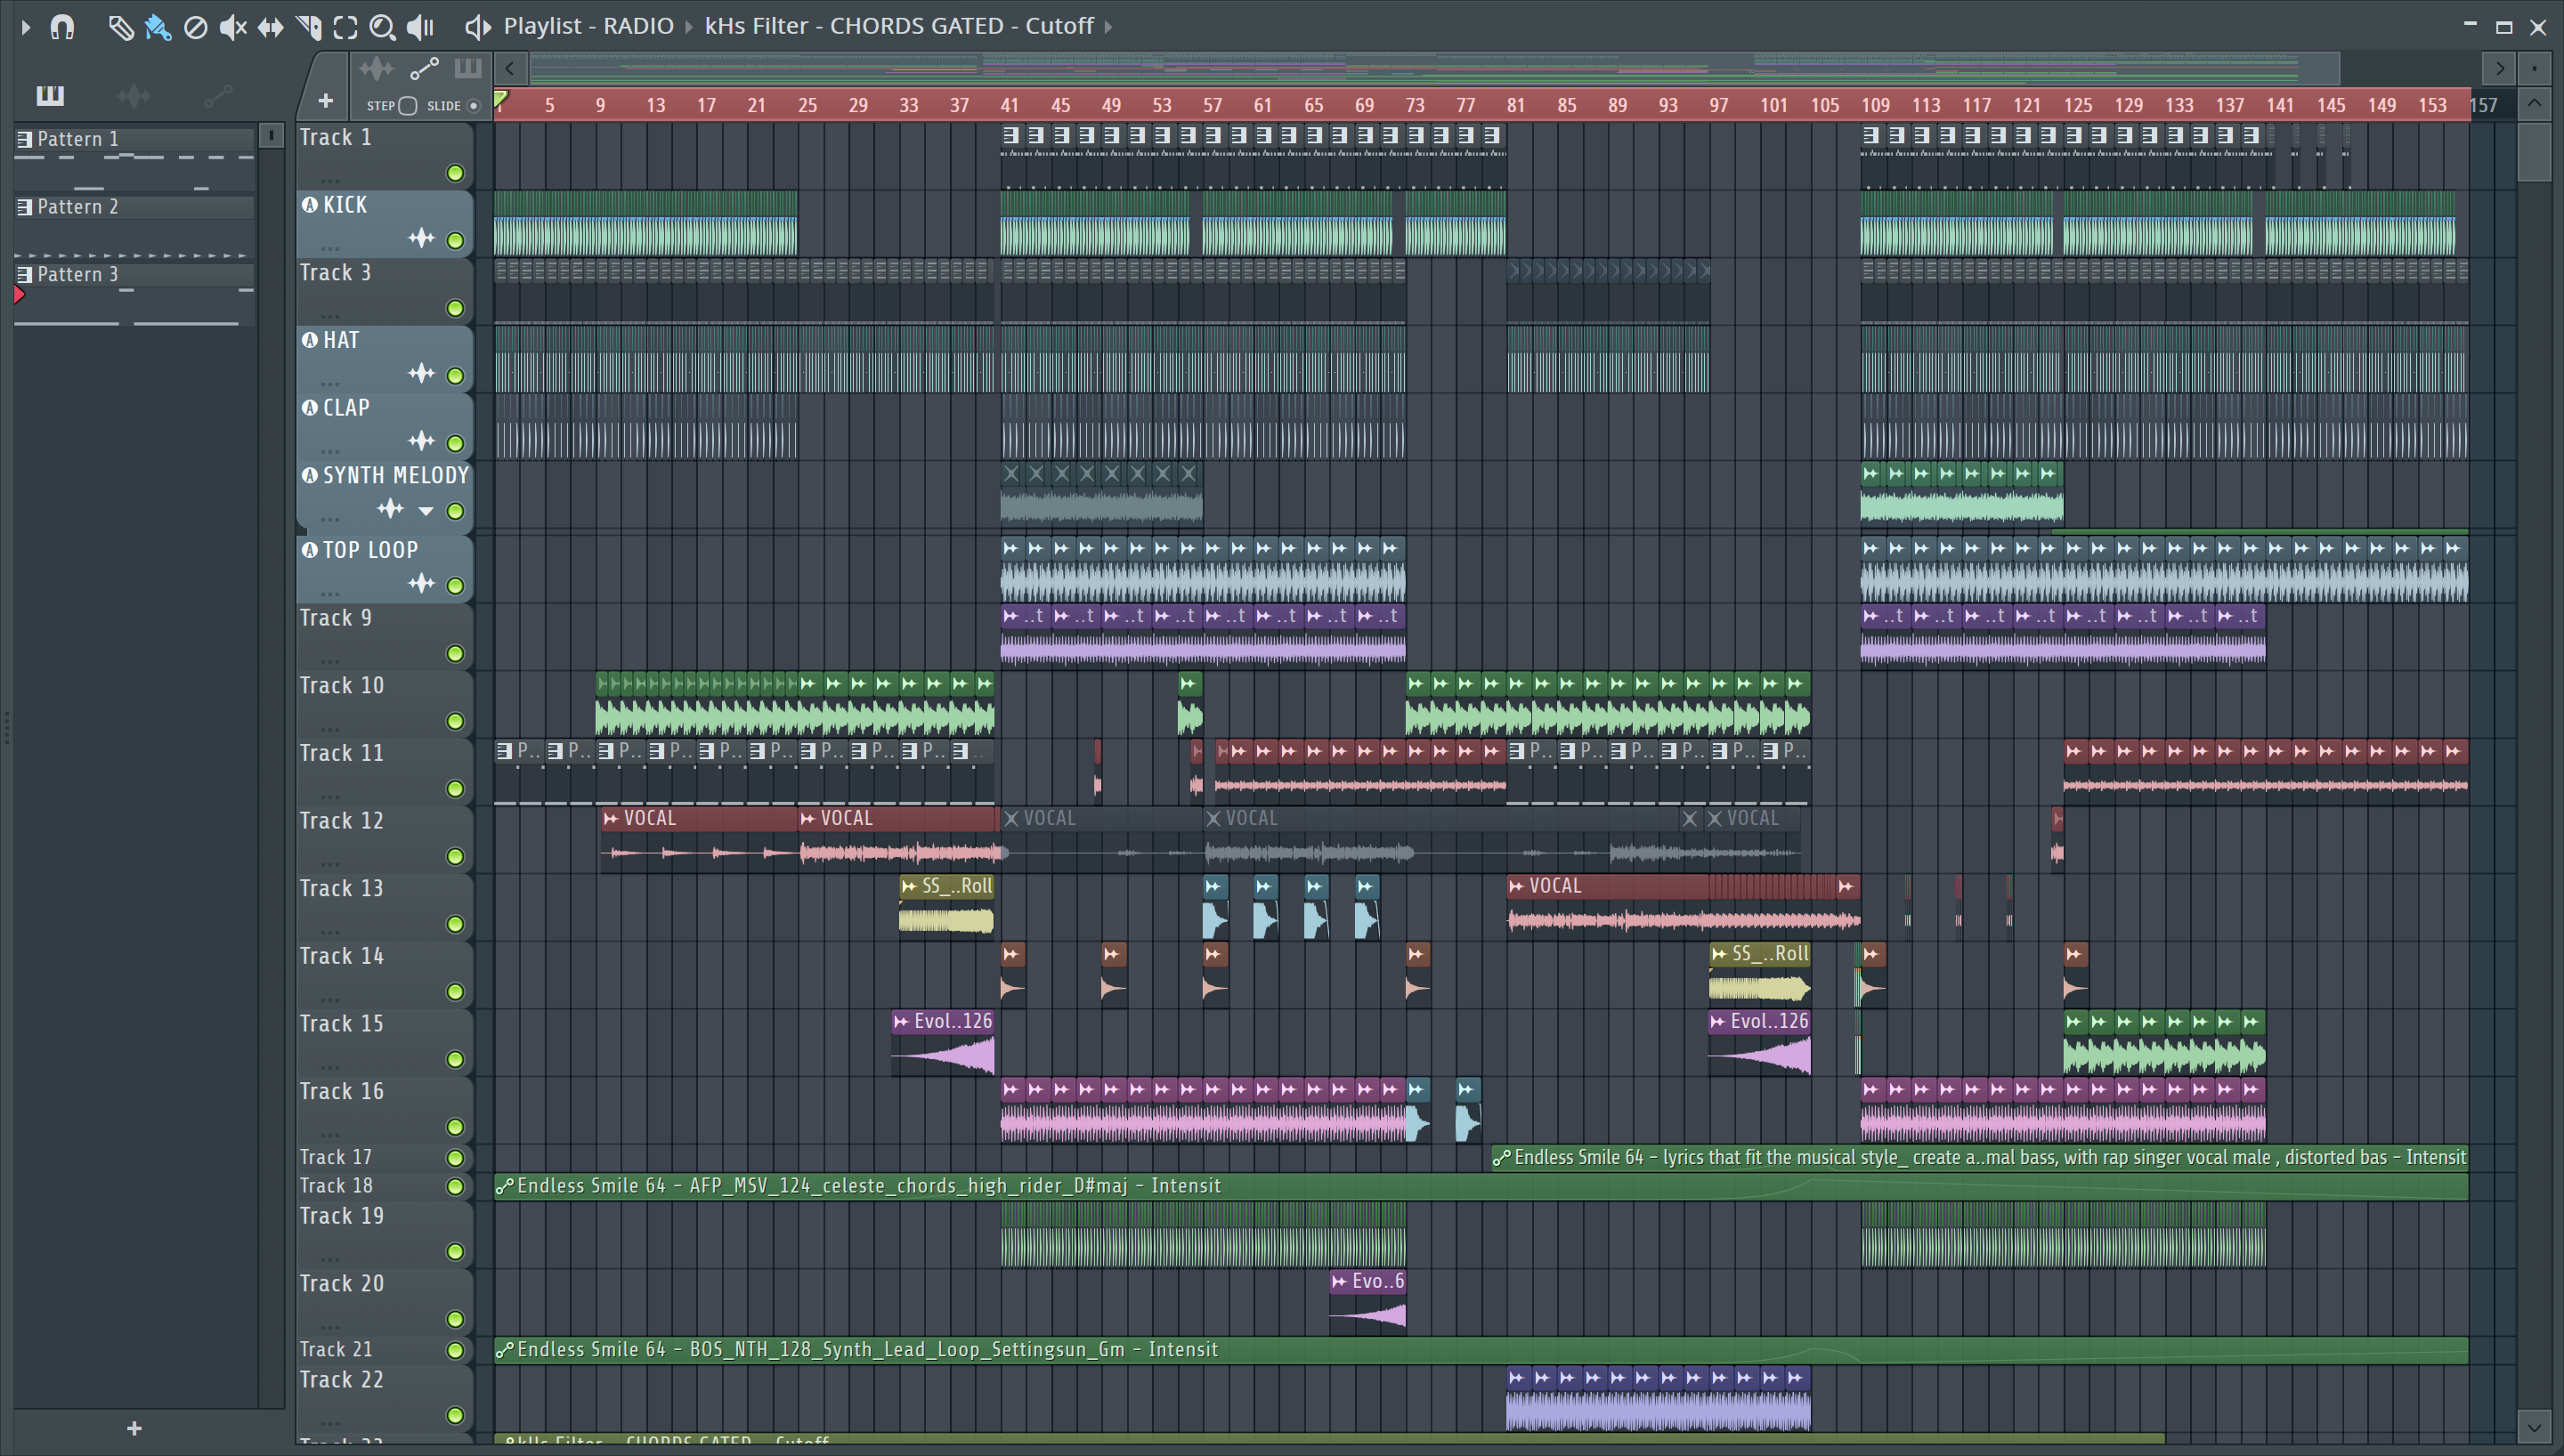Select the Playback speaker tool
The image size is (2564, 1456).
click(420, 27)
